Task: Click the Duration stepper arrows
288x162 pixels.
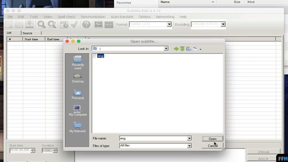Action: [x=55, y=150]
